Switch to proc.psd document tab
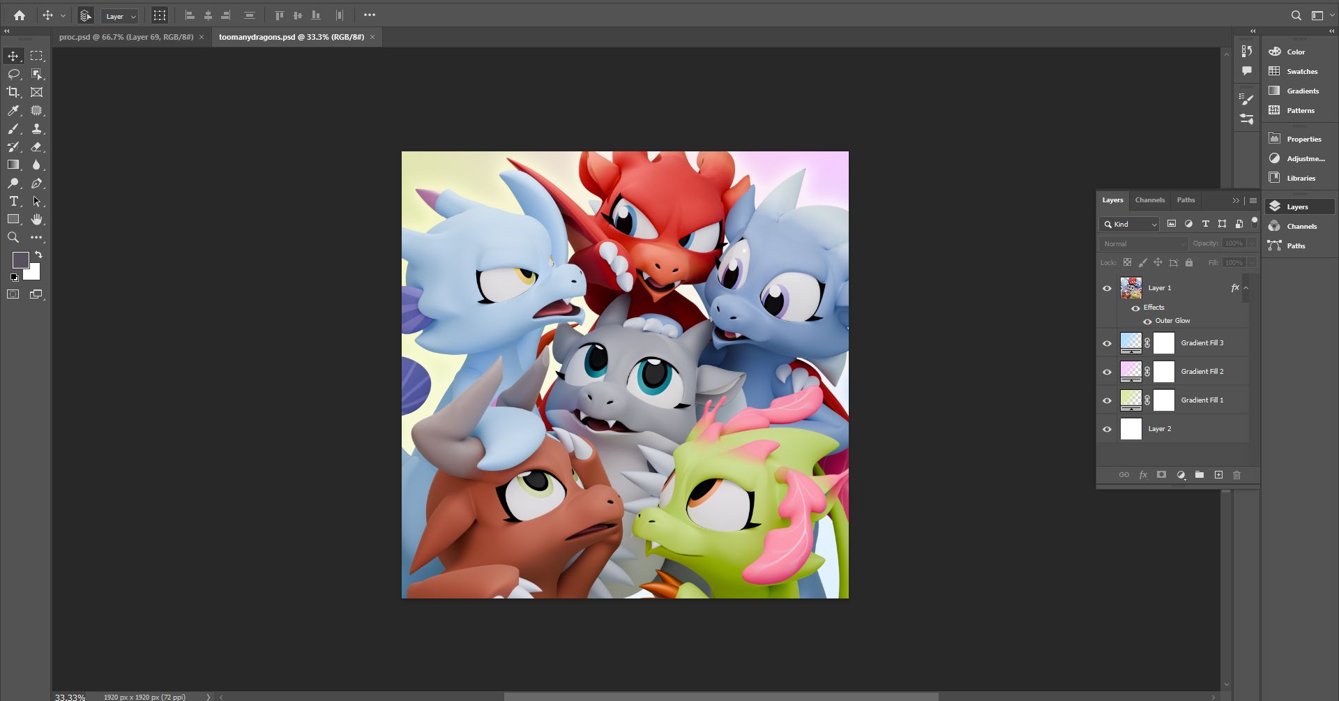The width and height of the screenshot is (1339, 701). (x=126, y=37)
